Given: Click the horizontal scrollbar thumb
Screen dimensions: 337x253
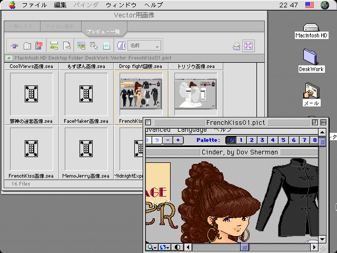Looking at the screenshot, I should 244,247.
